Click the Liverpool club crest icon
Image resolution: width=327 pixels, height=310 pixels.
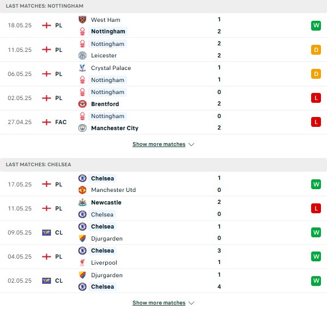tap(82, 262)
